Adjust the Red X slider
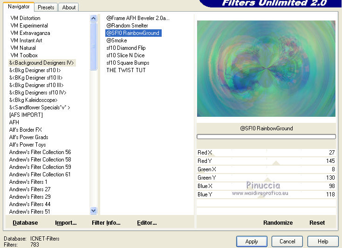Image resolution: width=342 pixels, height=248 pixels. [266, 153]
